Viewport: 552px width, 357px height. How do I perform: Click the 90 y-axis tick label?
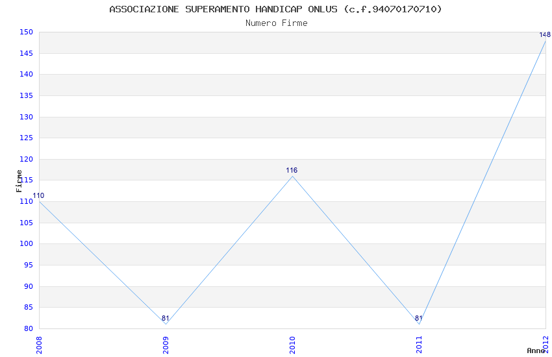point(29,286)
